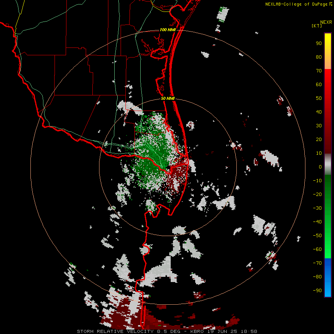Click the 50 value on velocity scale
This screenshot has width=334, height=334.
tap(319, 98)
